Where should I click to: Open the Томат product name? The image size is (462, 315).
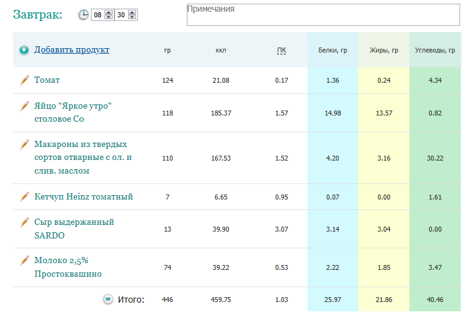47,80
